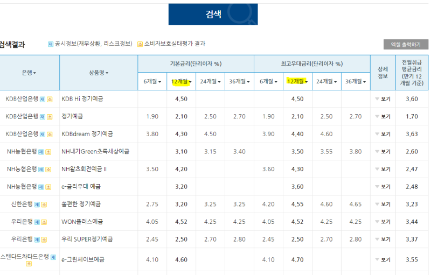Click the 재 legend icon beside 공시정보

51,44
